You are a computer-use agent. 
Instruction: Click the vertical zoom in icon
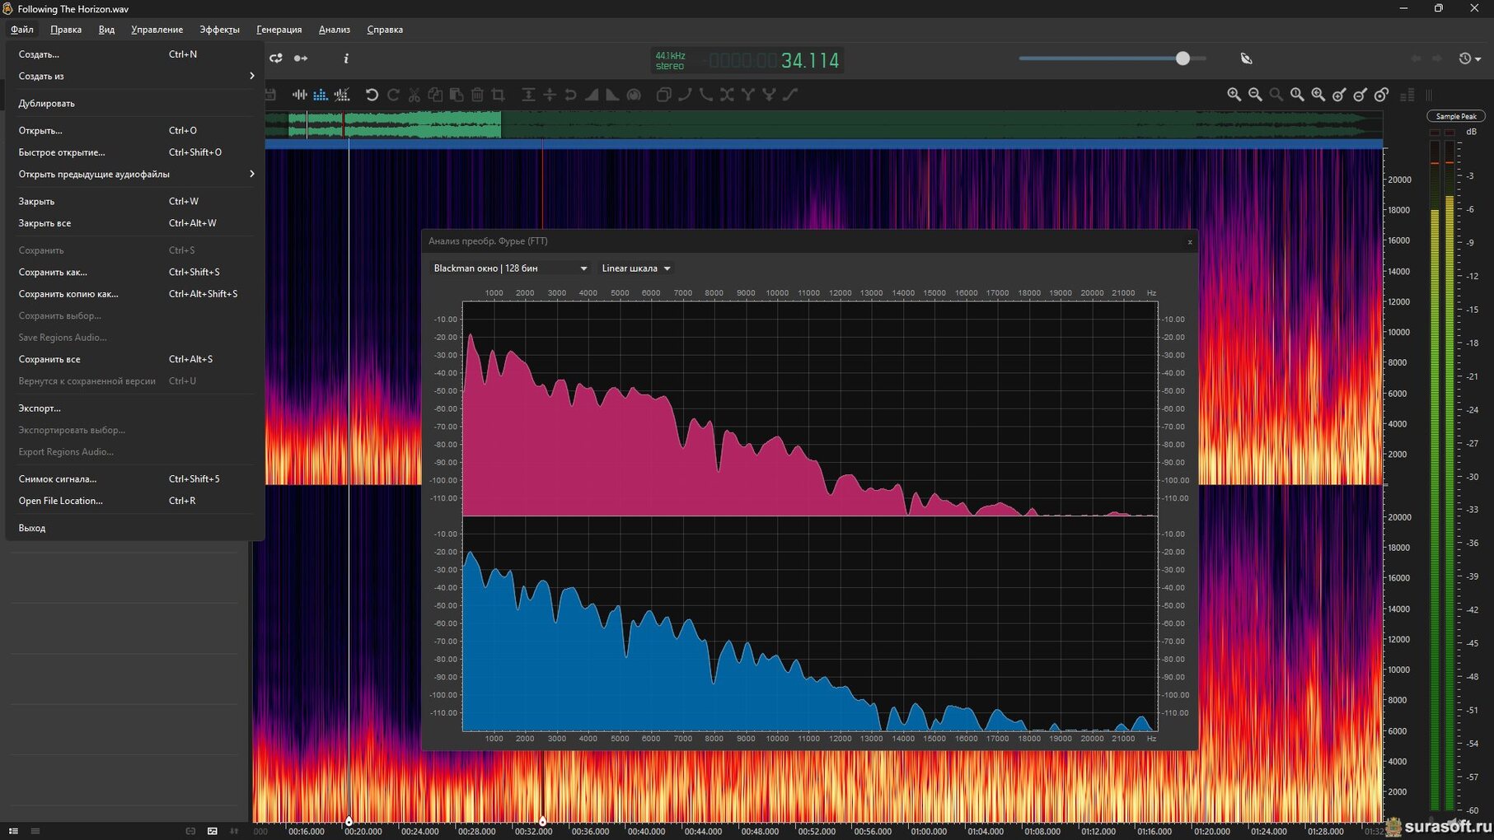(1339, 95)
